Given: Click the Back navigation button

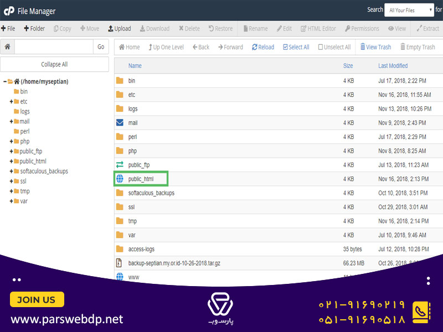Looking at the screenshot, I should point(201,47).
